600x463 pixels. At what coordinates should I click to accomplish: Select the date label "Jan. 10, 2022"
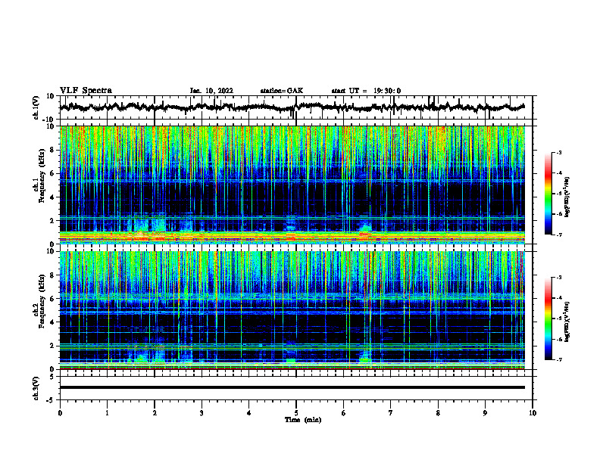(x=211, y=91)
